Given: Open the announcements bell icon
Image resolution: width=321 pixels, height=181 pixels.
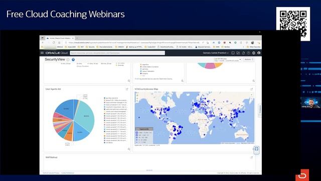Looking at the screenshot, I should (243, 53).
